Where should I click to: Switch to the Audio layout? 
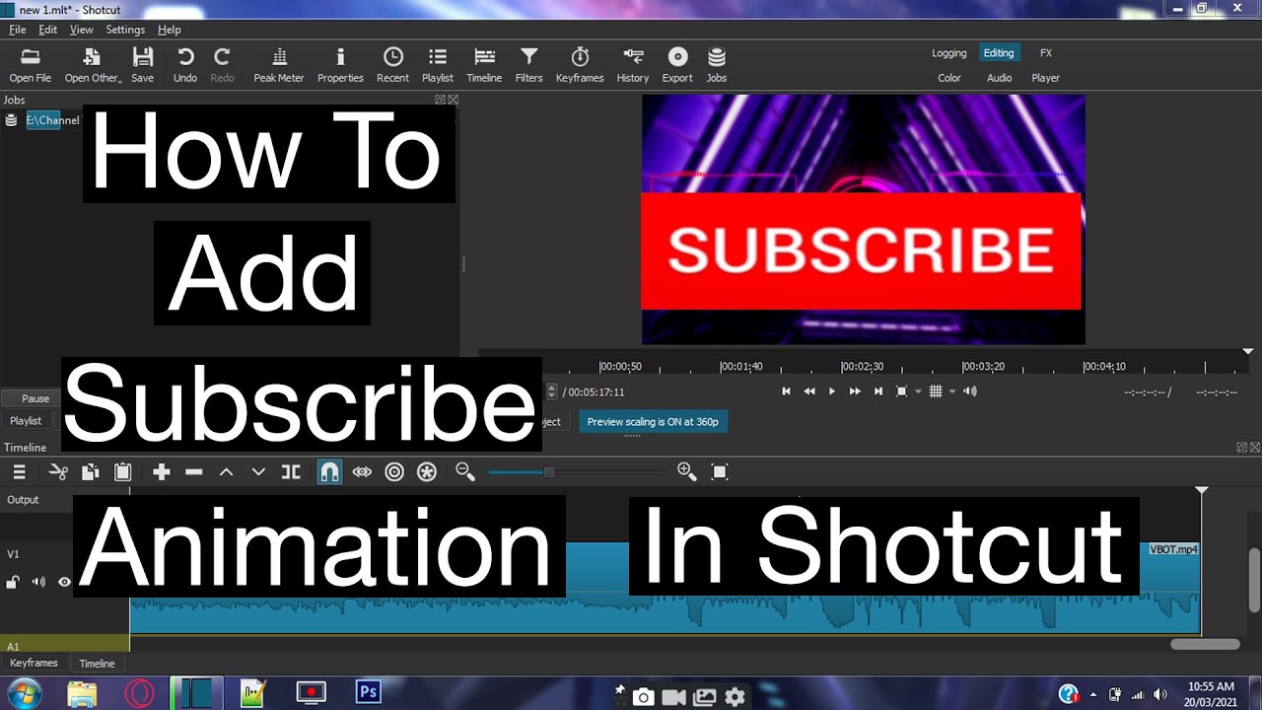tap(1000, 78)
